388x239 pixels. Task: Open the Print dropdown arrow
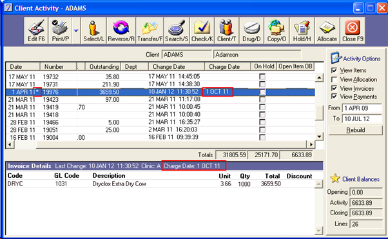click(76, 31)
